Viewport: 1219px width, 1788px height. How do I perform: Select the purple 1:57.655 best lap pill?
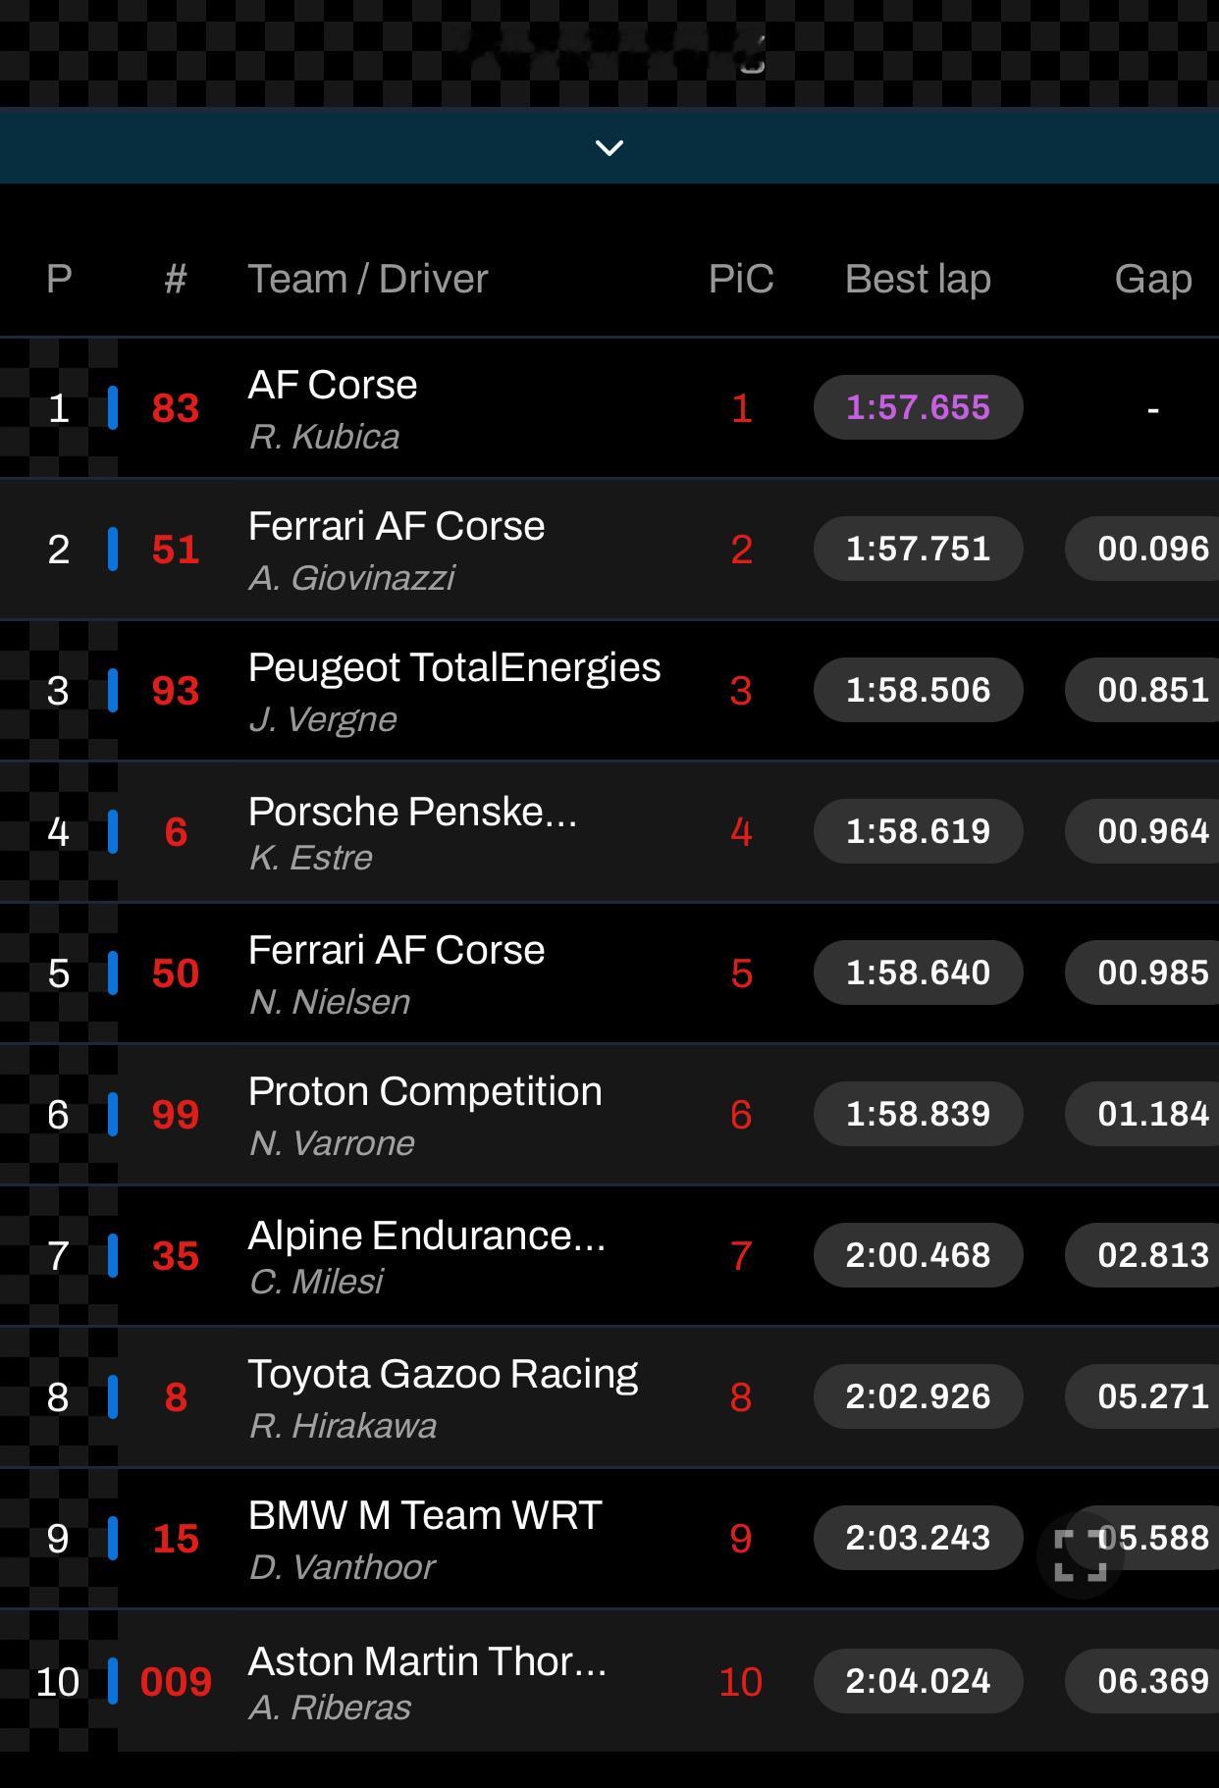point(918,407)
